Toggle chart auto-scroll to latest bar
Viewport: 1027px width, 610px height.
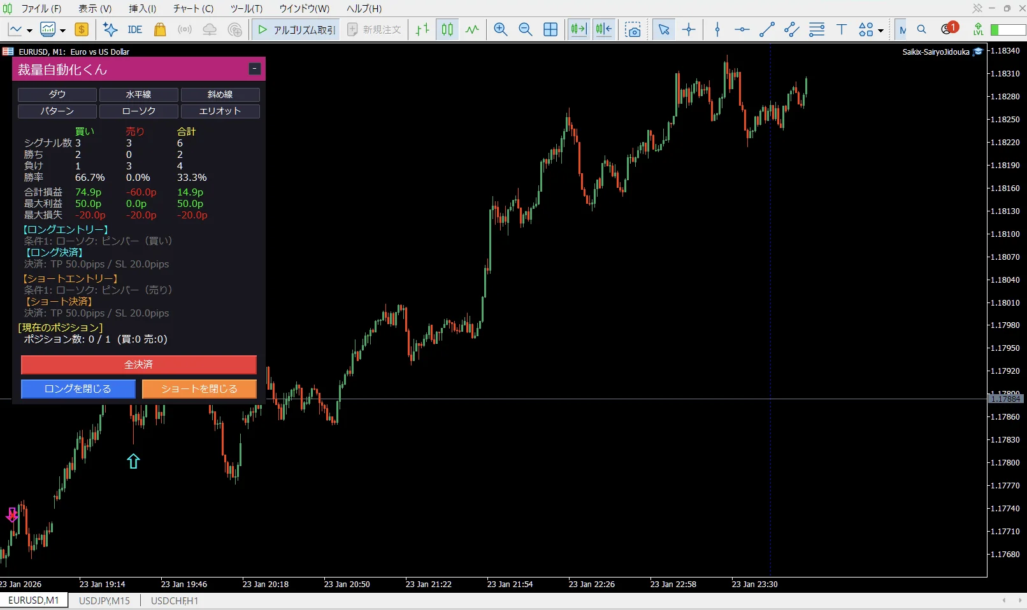click(578, 29)
